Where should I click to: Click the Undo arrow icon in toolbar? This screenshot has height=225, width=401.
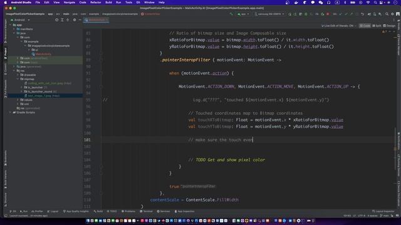[362, 14]
